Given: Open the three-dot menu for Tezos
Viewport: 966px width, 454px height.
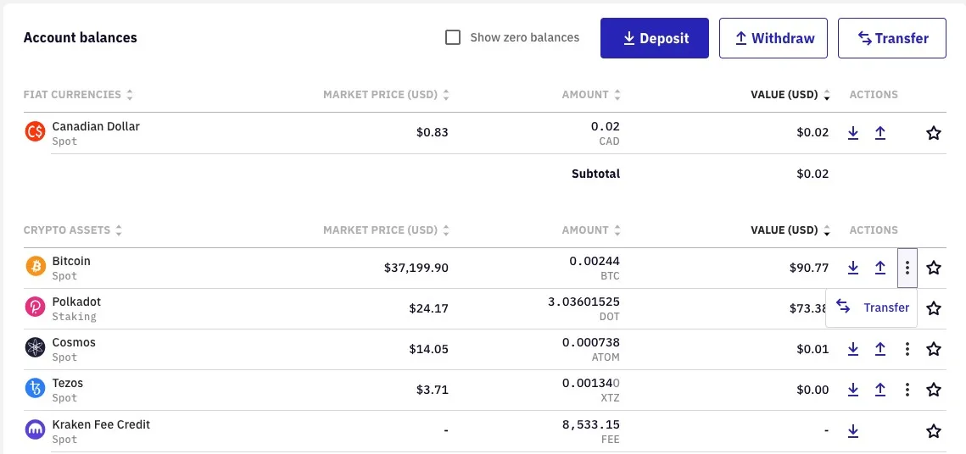Looking at the screenshot, I should click(907, 390).
